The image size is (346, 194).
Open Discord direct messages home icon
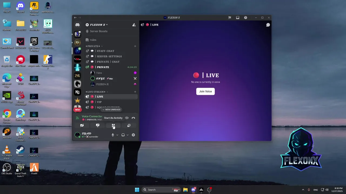(x=77, y=25)
